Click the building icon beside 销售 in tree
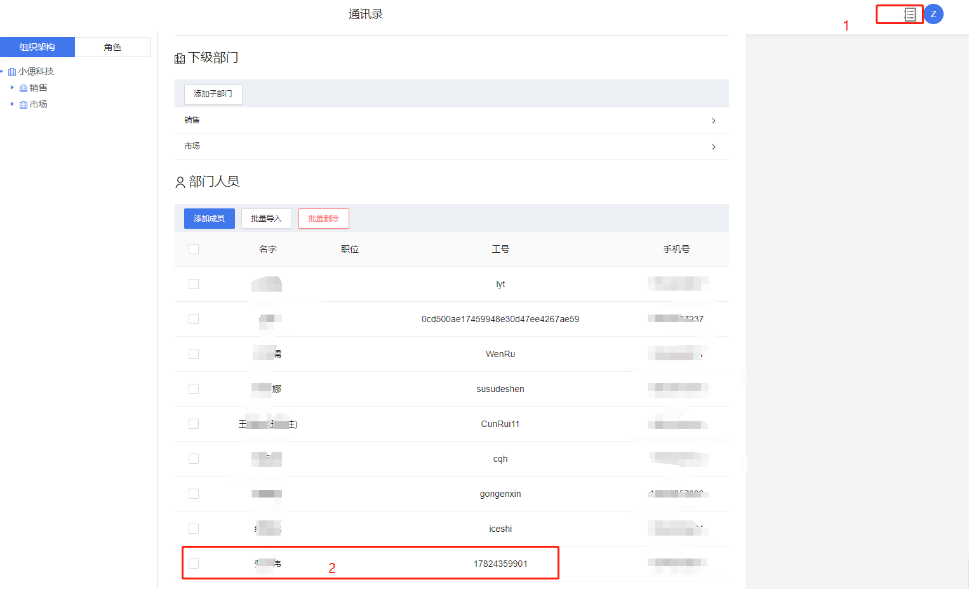 pyautogui.click(x=23, y=88)
